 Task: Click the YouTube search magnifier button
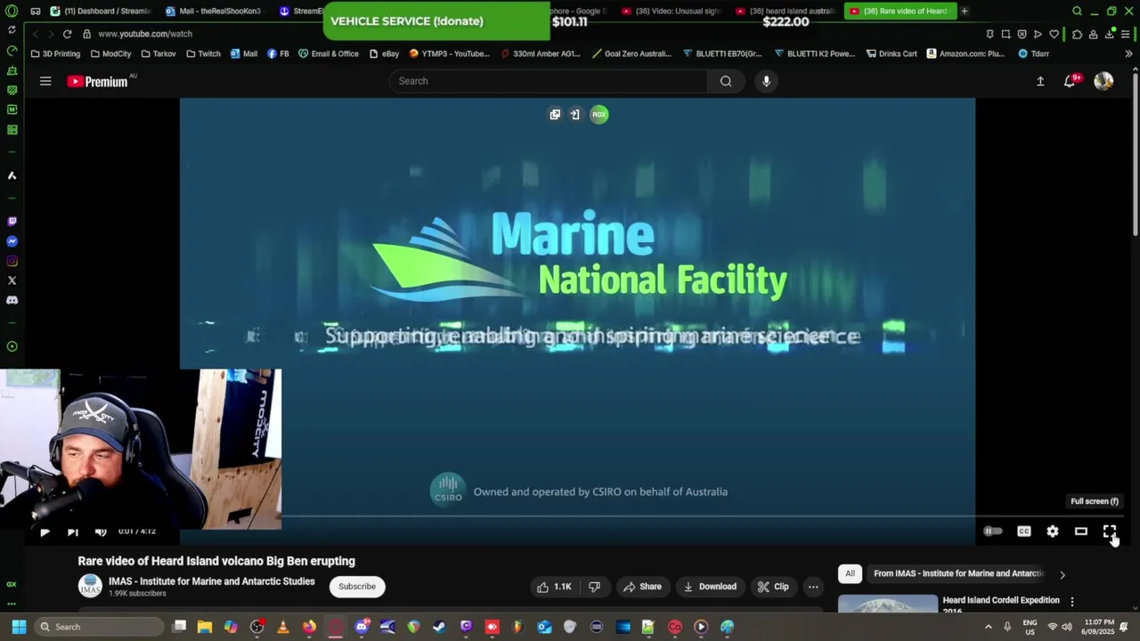pyautogui.click(x=726, y=81)
